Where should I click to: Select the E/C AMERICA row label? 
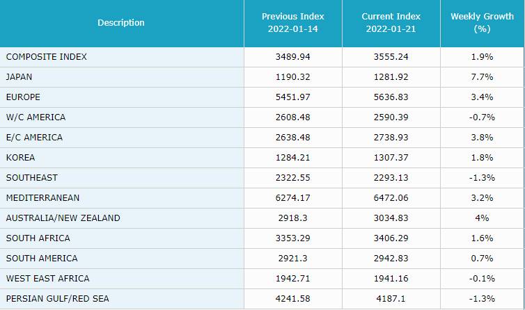34,138
